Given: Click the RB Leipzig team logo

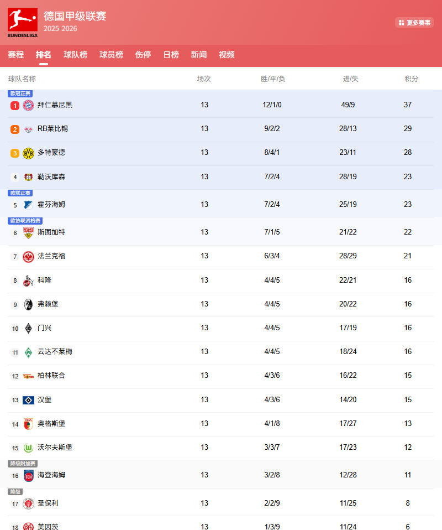Looking at the screenshot, I should [x=28, y=129].
